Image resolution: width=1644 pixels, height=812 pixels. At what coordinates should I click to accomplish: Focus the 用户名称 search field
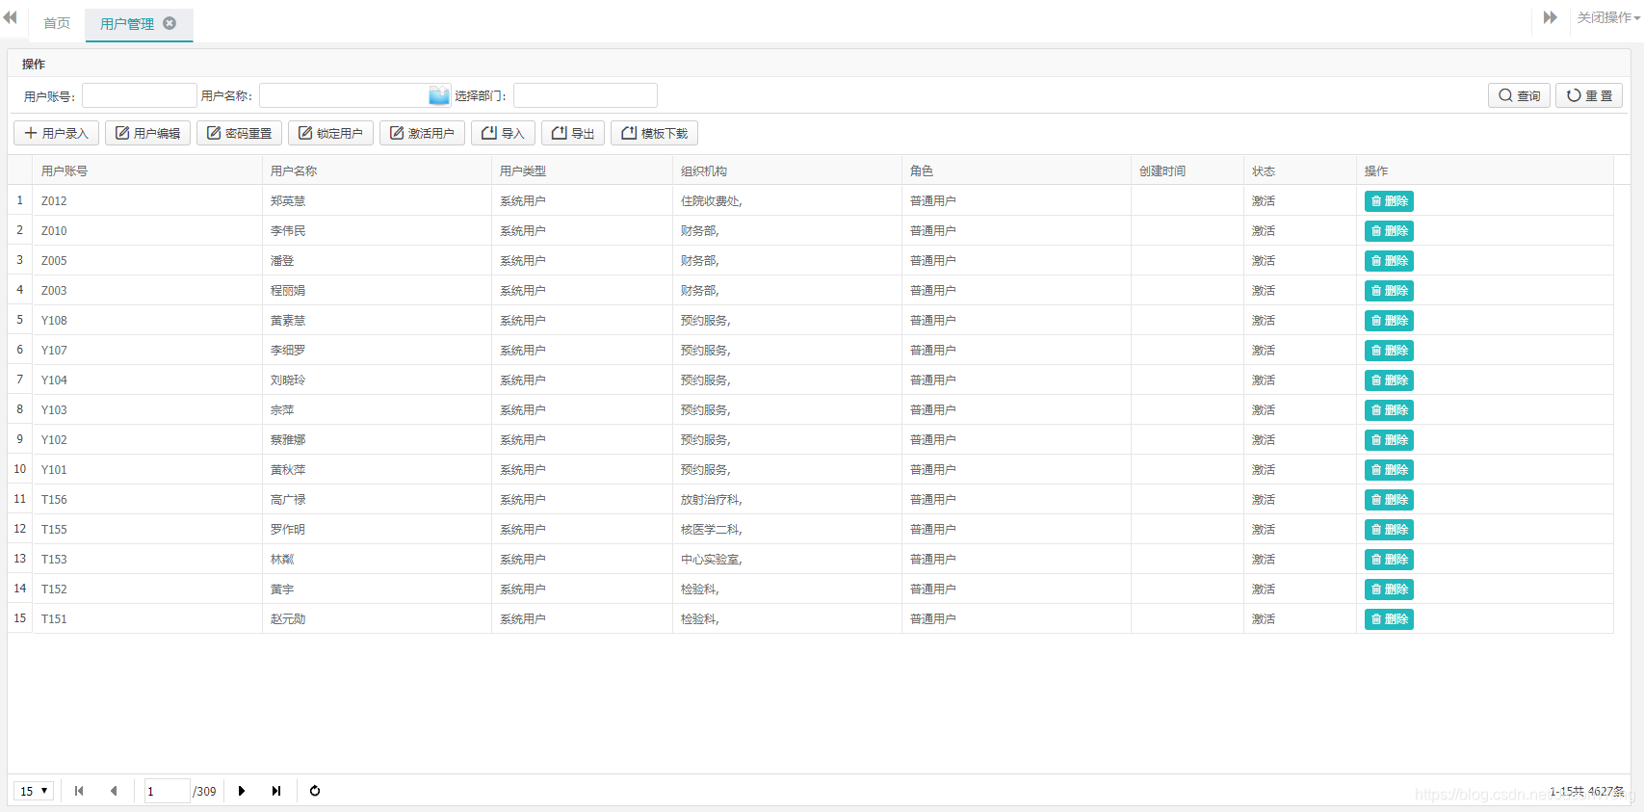344,95
